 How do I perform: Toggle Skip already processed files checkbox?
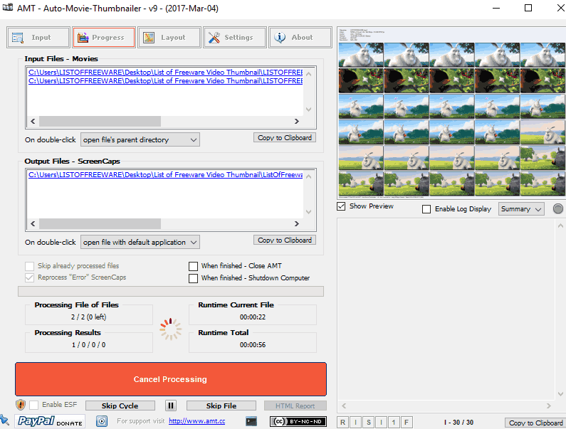[x=29, y=266]
